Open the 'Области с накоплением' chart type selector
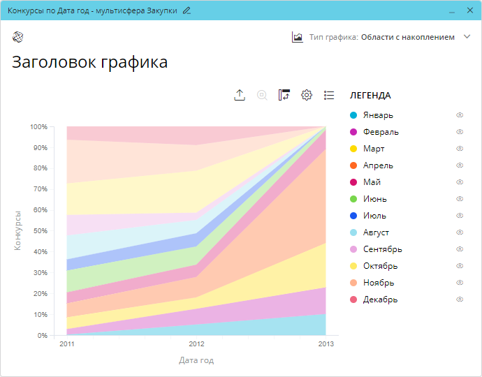 coord(407,37)
